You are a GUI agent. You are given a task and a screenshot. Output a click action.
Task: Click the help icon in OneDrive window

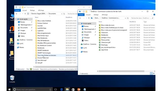[x=154, y=15]
